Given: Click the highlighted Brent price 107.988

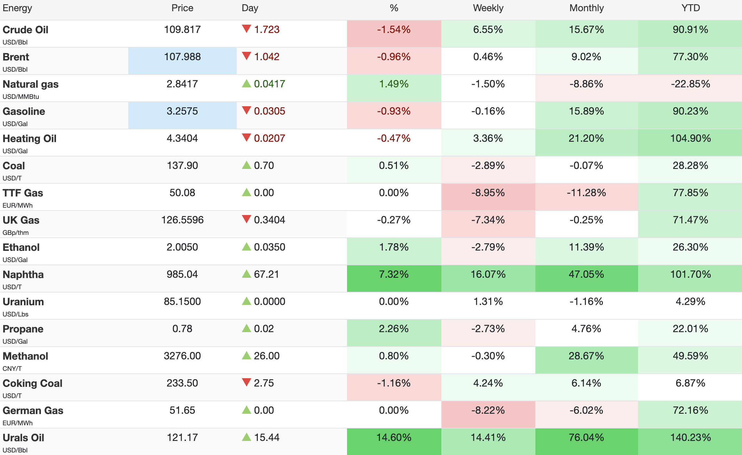Looking at the screenshot, I should tap(182, 57).
